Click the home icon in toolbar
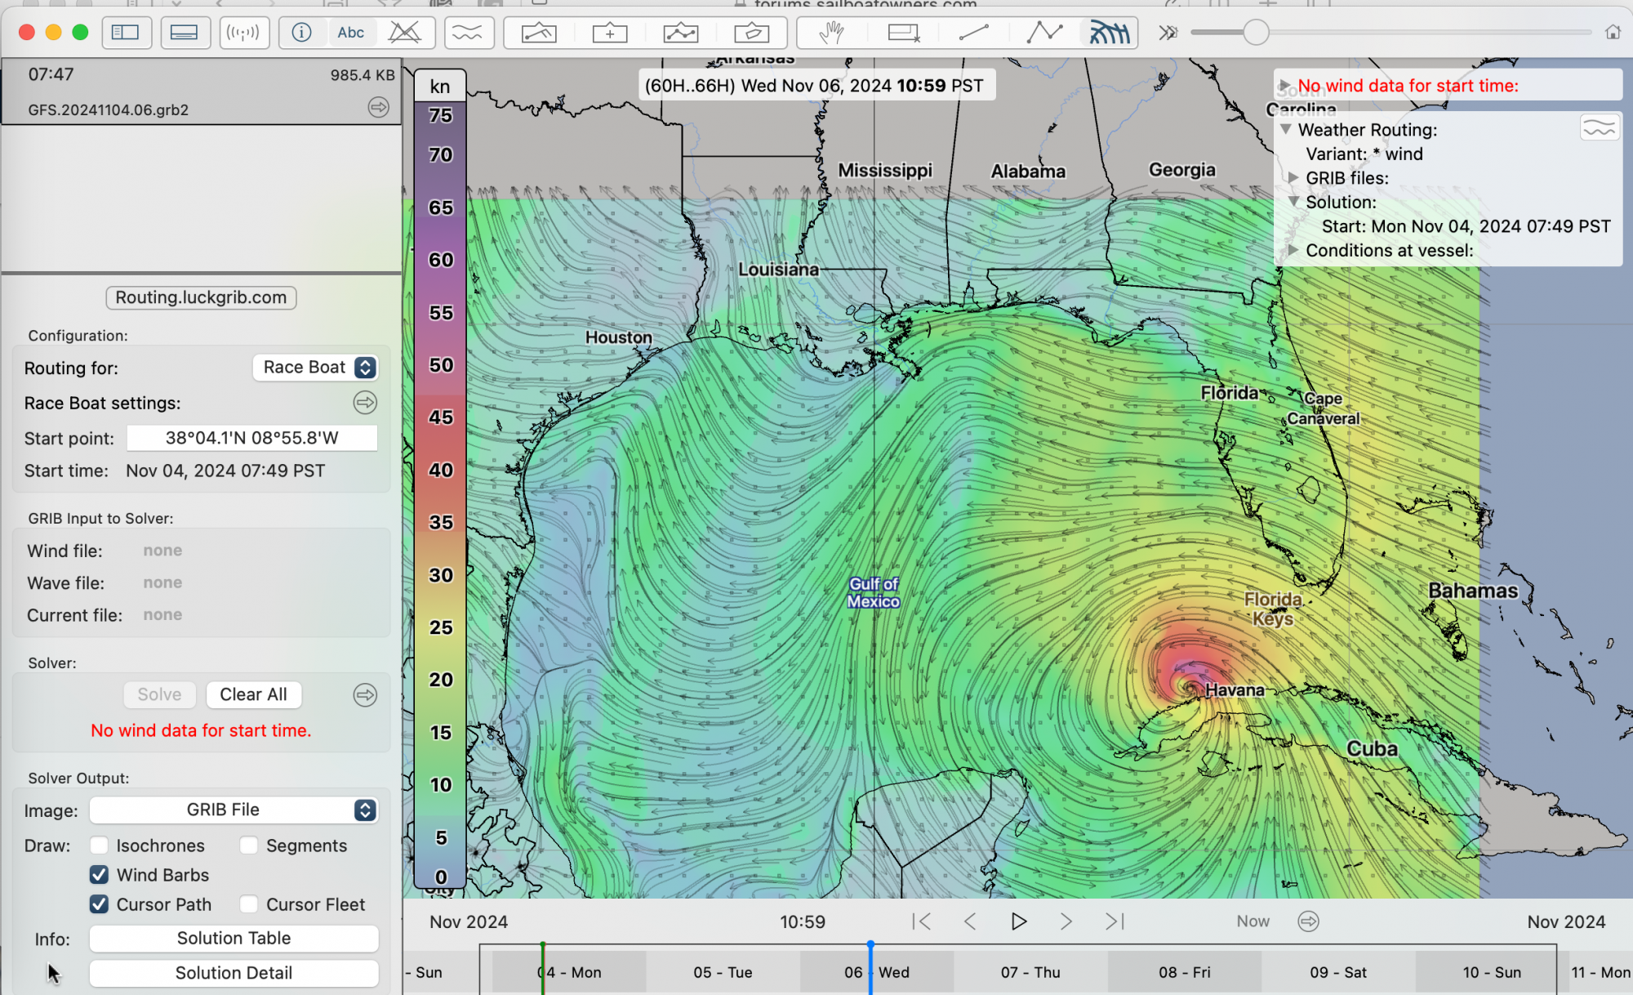1633x995 pixels. point(1613,33)
